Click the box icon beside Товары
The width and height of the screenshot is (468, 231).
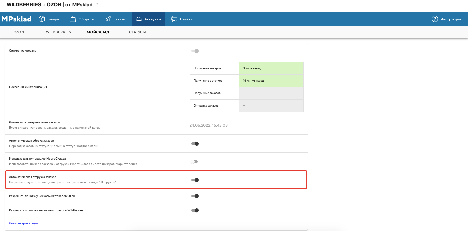(42, 19)
